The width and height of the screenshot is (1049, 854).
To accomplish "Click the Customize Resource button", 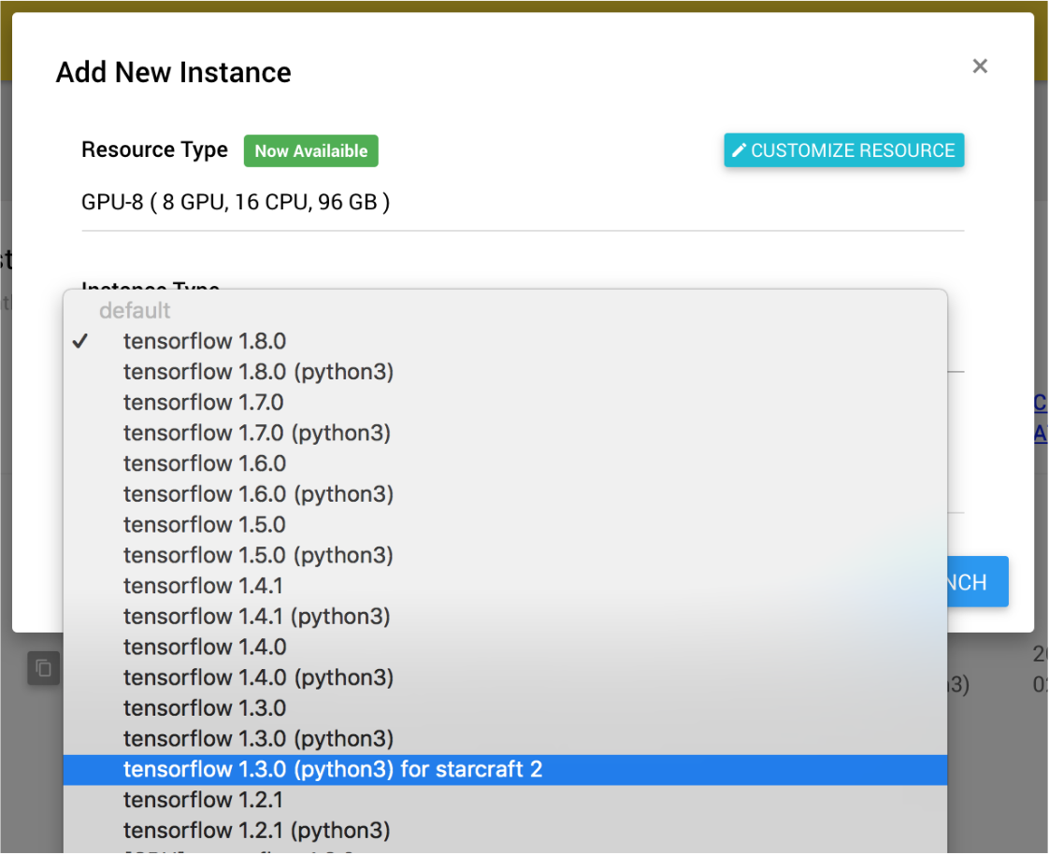I will point(843,150).
